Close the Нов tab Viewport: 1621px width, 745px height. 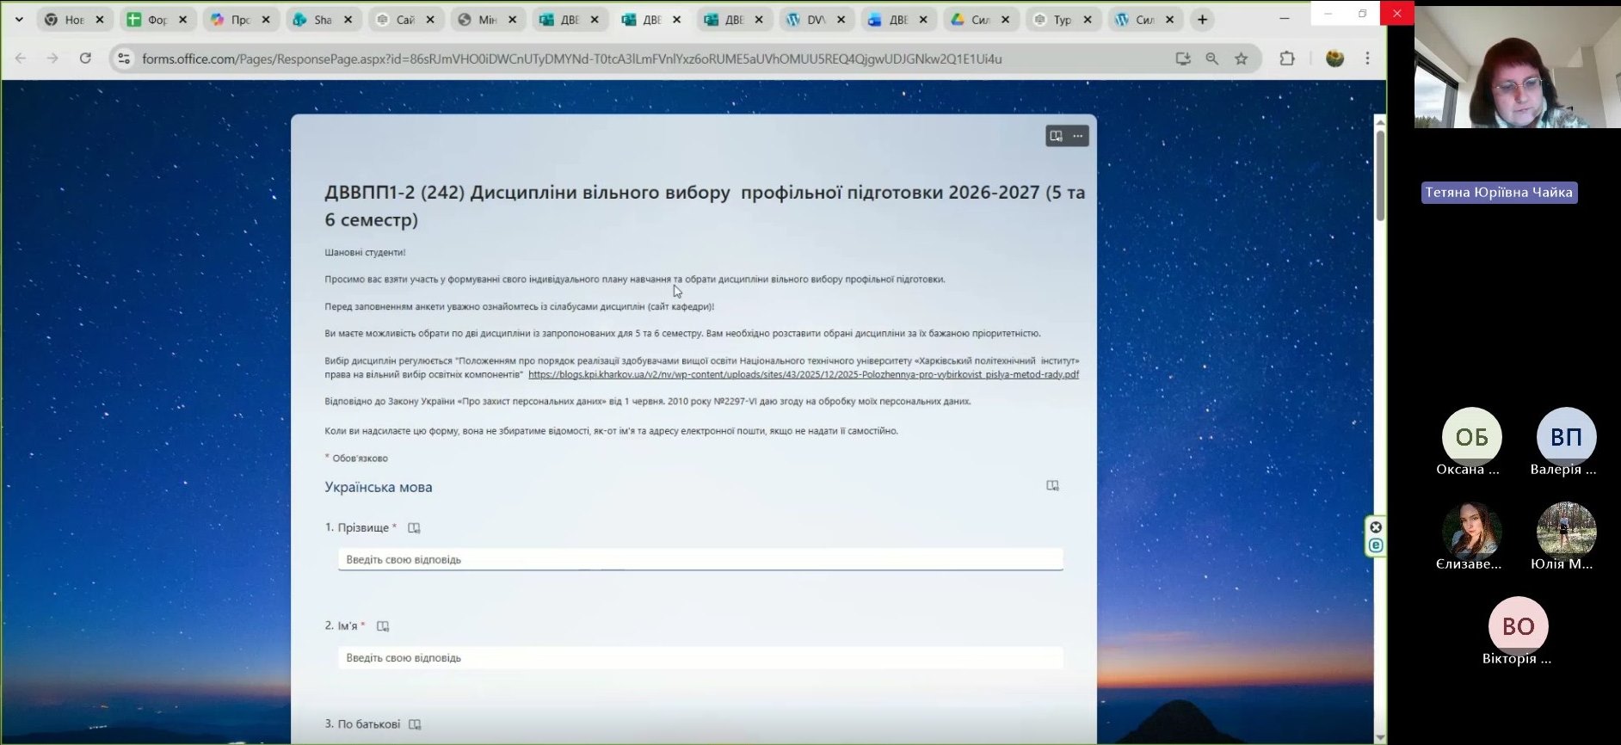[x=100, y=20]
